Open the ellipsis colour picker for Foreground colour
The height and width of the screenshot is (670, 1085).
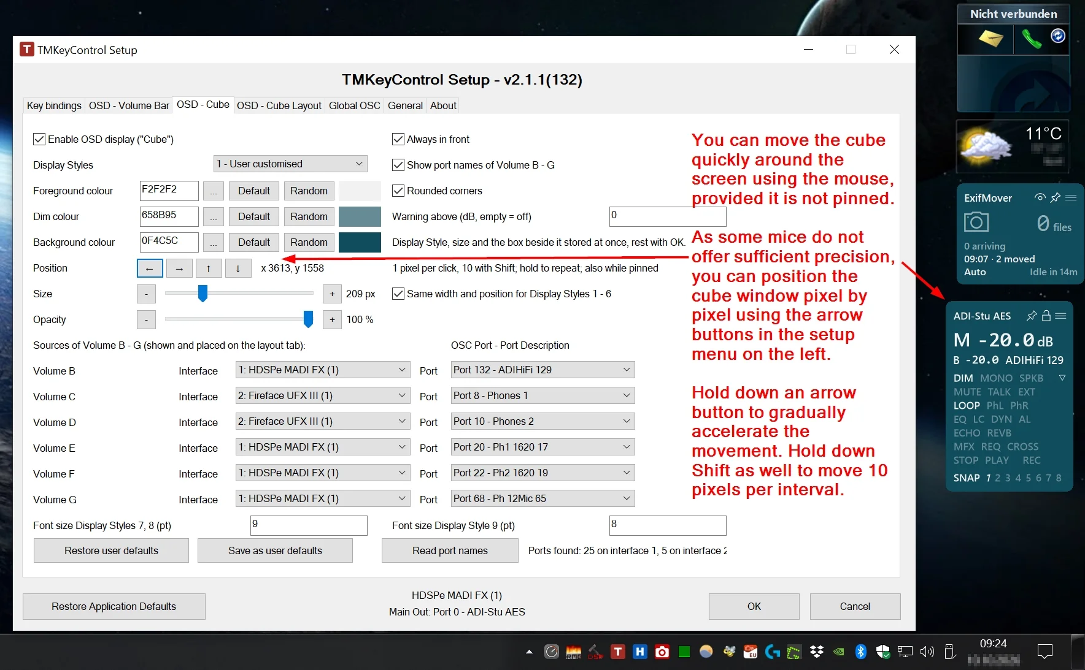pos(214,191)
